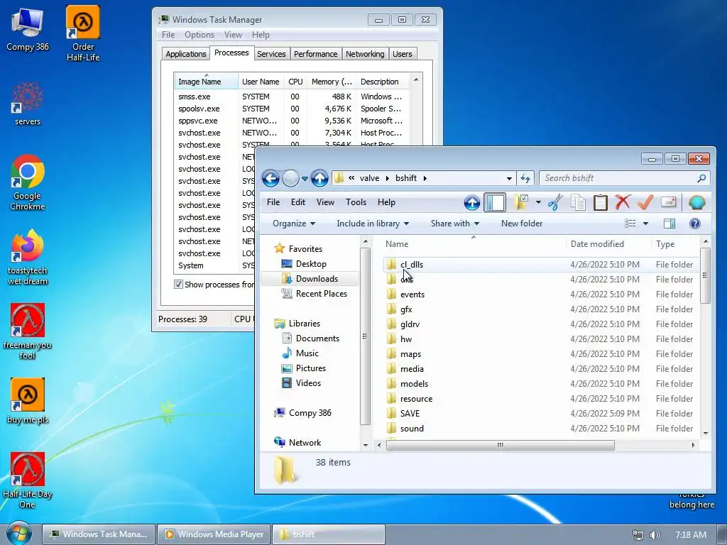727x545 pixels.
Task: Click the Change your view icon
Action: [630, 224]
